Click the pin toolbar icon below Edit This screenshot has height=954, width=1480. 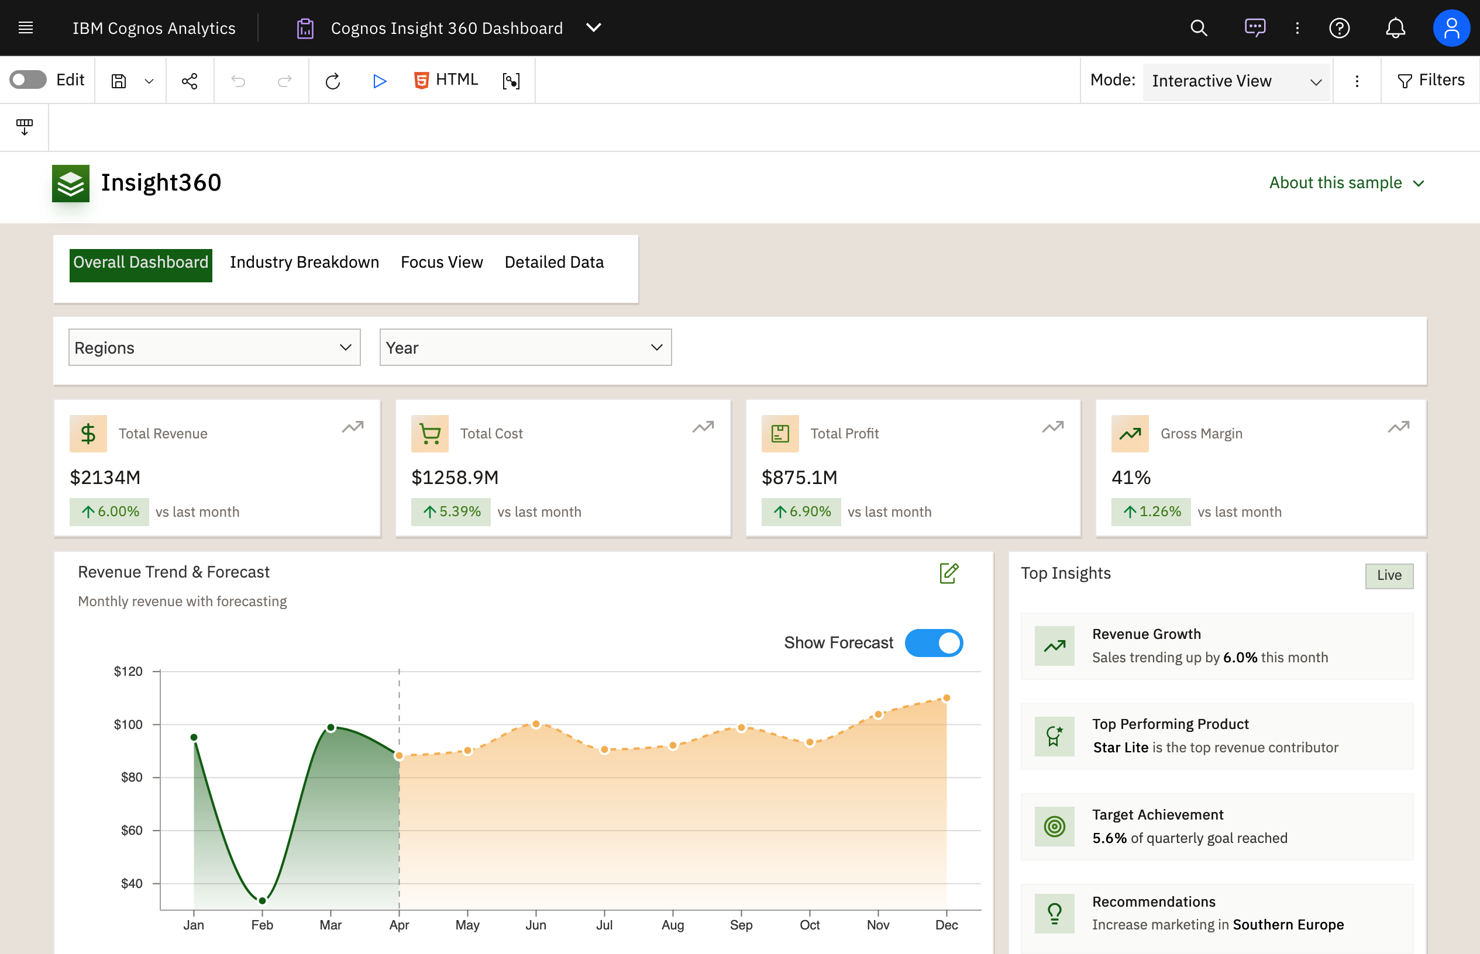[x=24, y=127]
